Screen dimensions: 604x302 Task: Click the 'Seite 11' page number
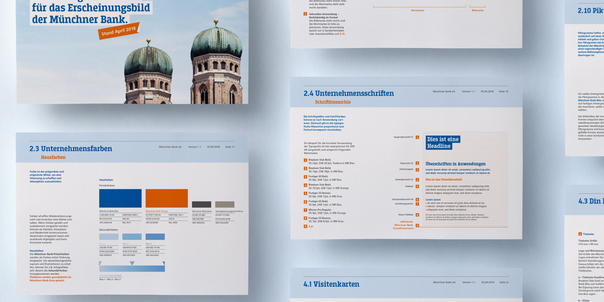230,147
